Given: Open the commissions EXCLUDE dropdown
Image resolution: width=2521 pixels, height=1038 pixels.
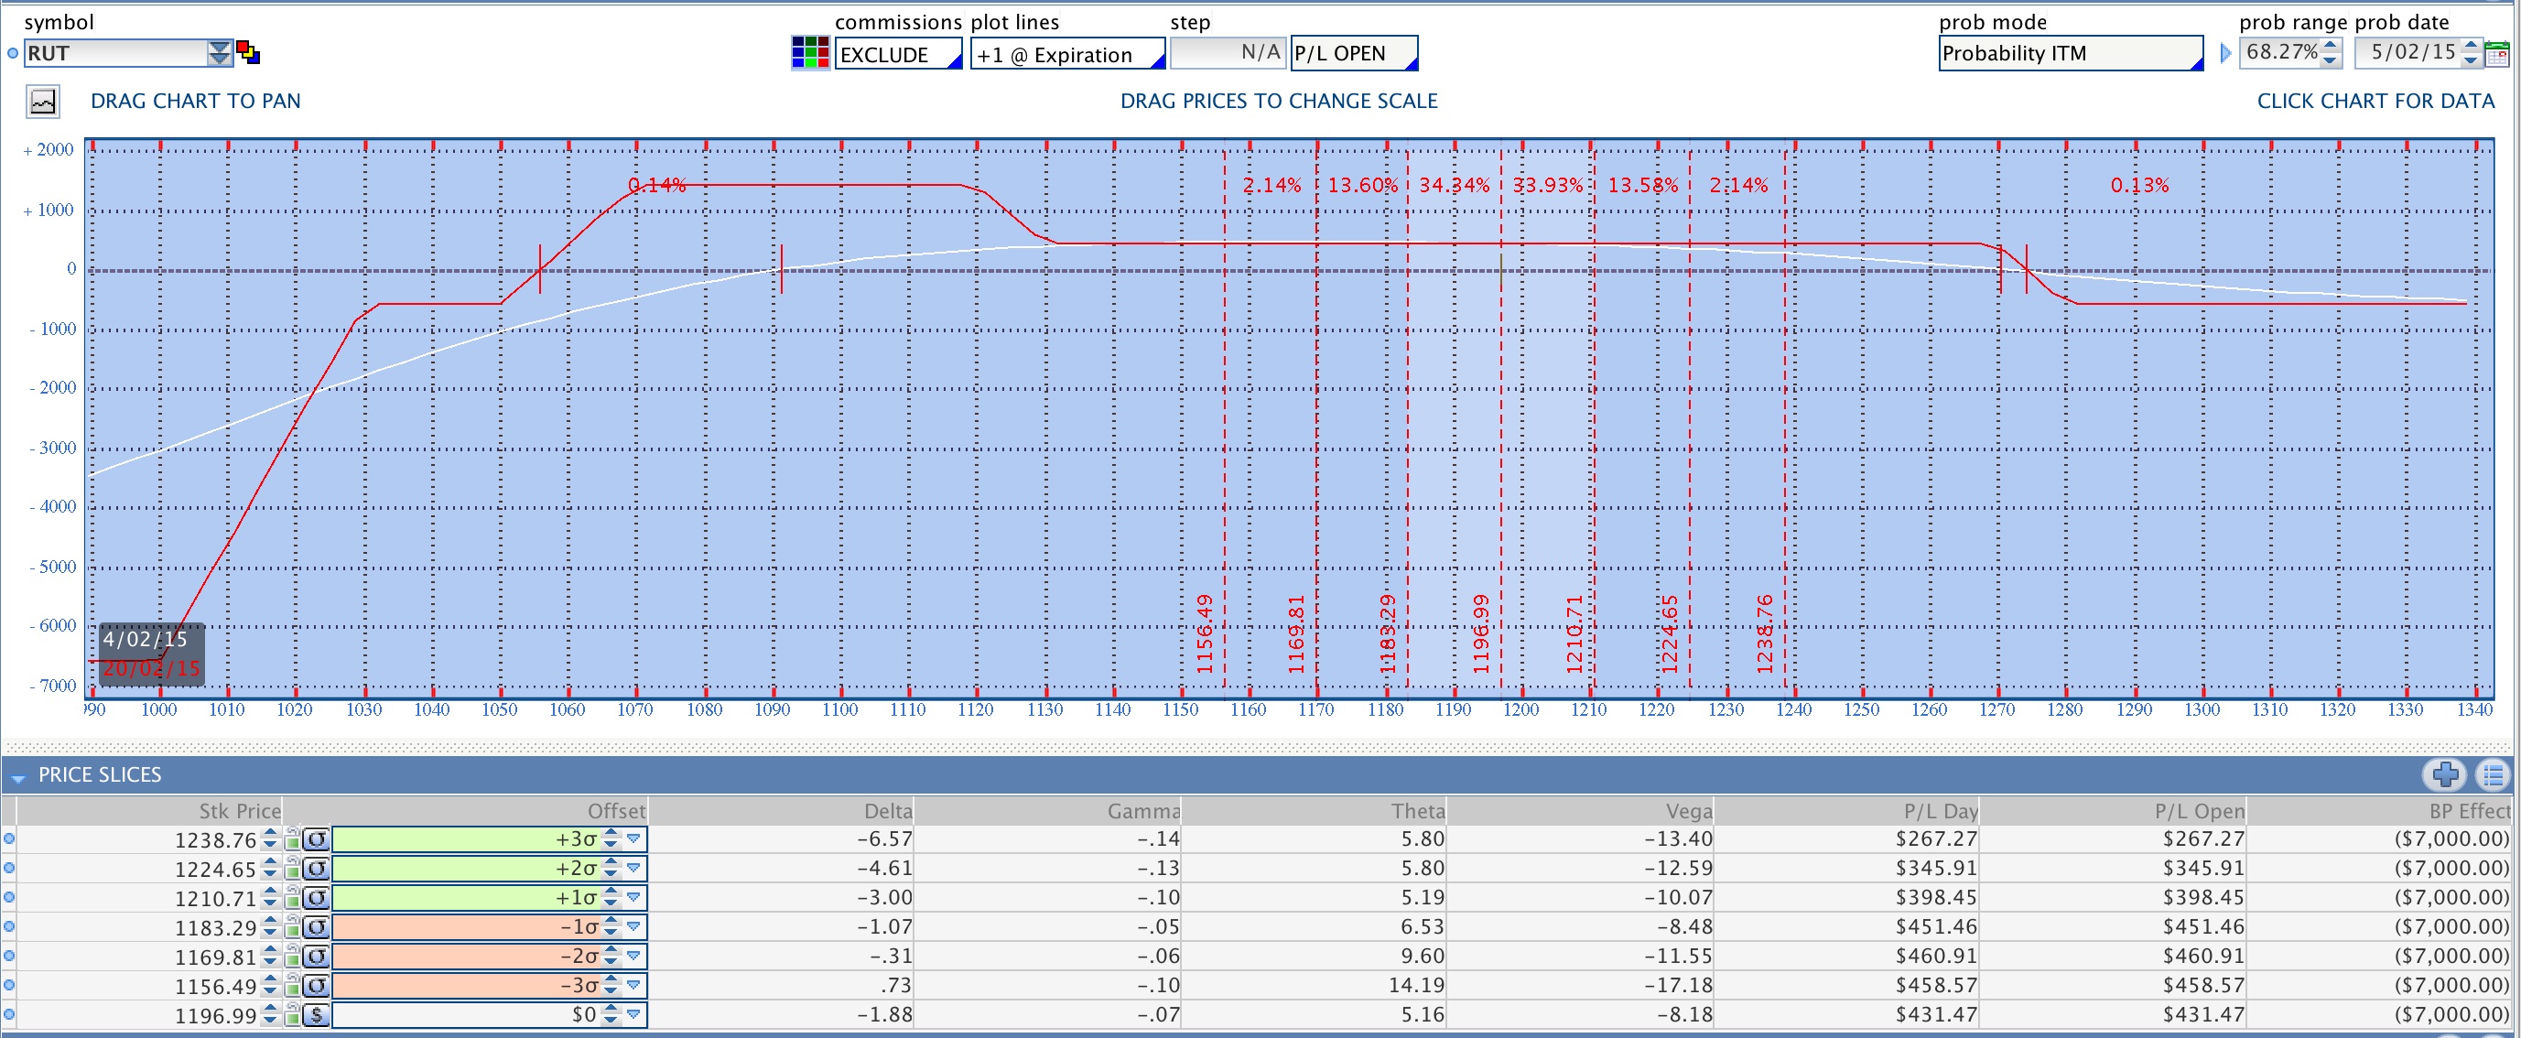Looking at the screenshot, I should (897, 54).
